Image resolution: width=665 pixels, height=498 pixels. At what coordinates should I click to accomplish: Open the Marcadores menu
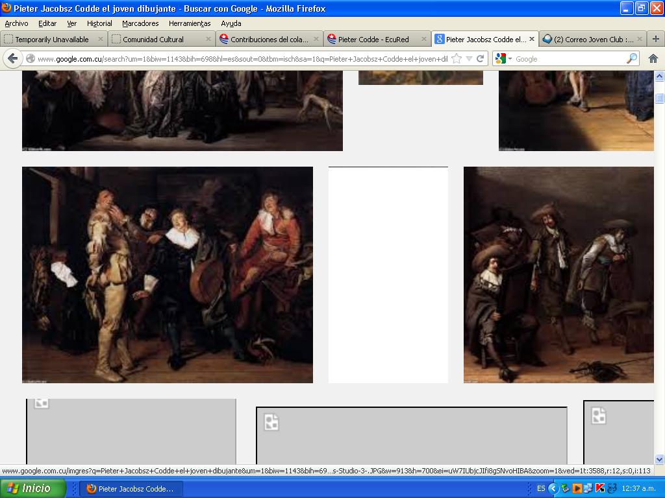point(140,23)
